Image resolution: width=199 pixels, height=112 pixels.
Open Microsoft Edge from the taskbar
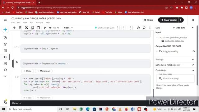tap(88, 109)
